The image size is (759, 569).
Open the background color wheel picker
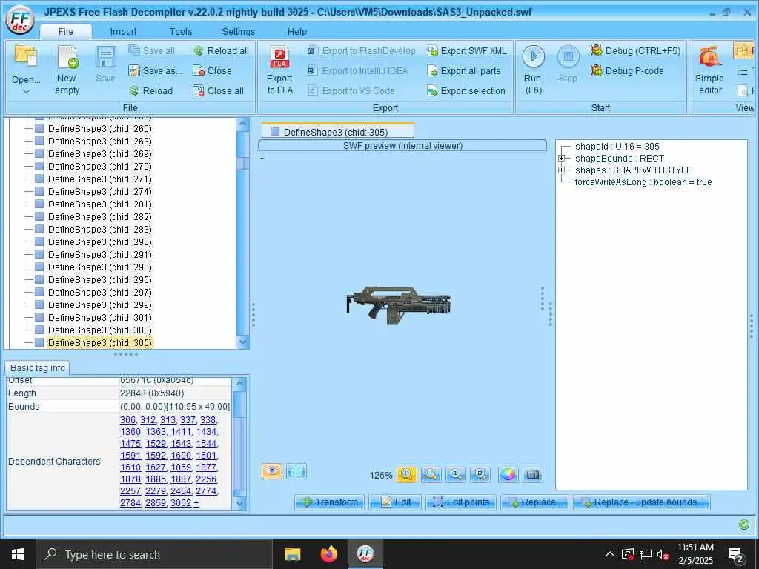508,475
